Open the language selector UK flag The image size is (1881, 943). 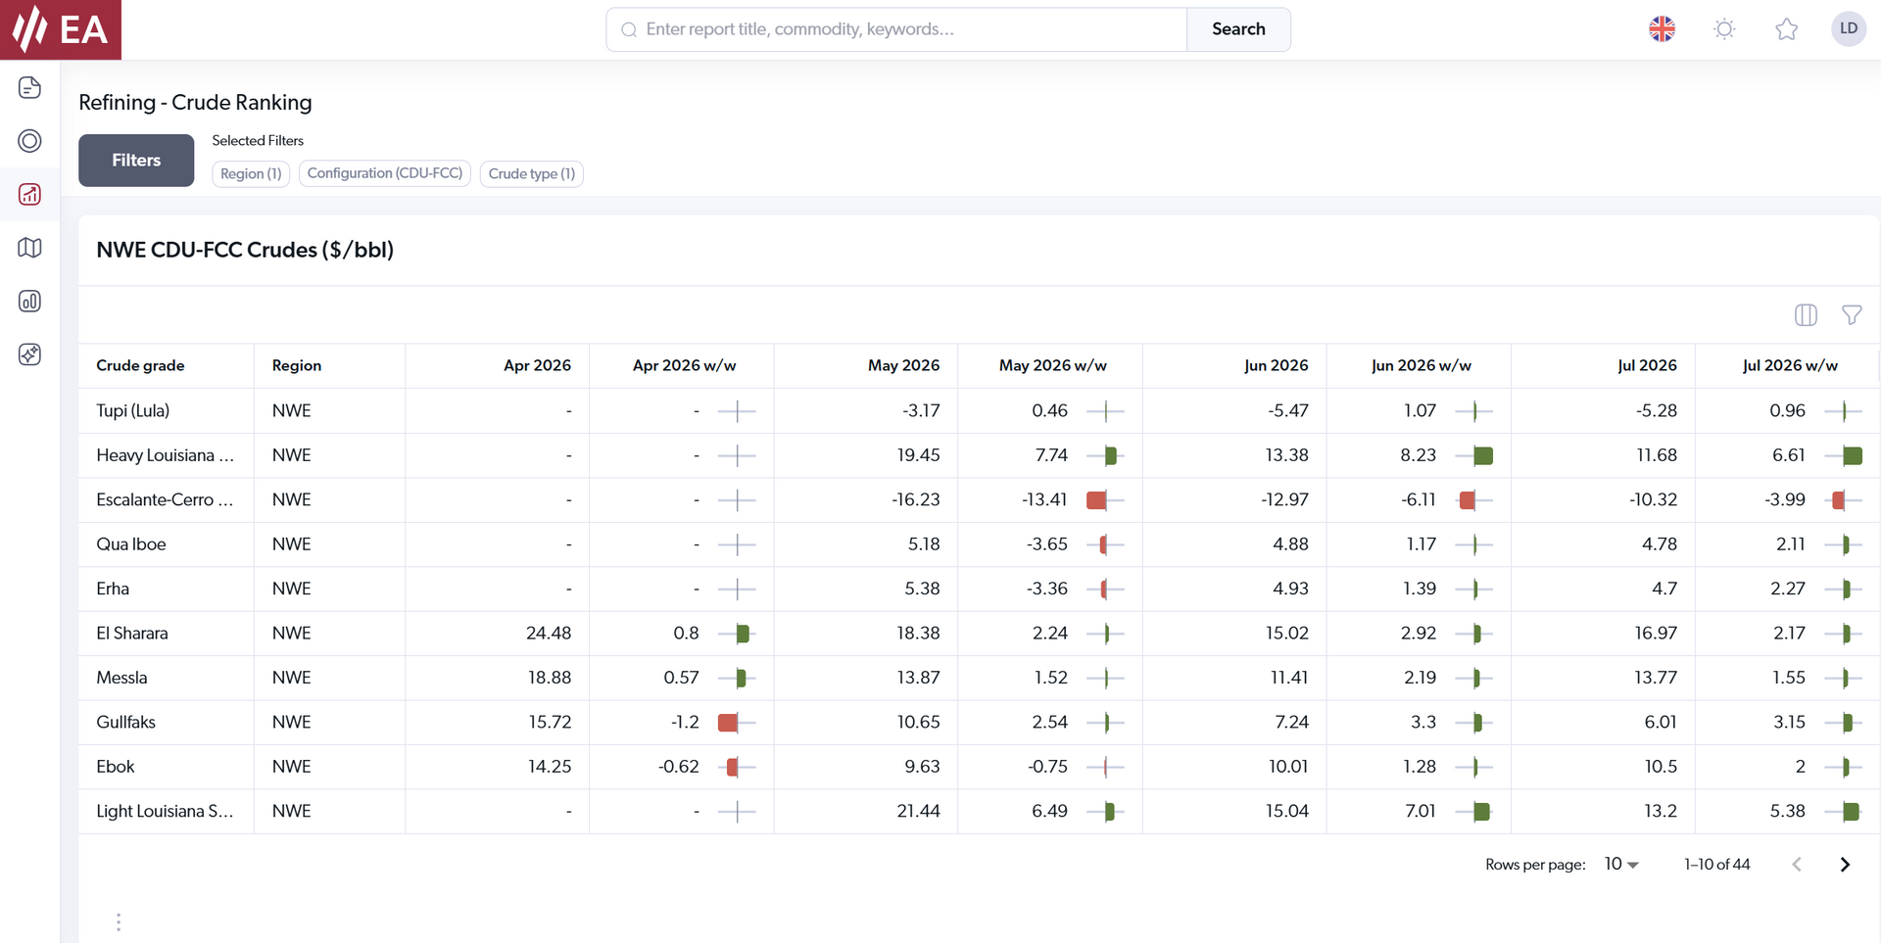click(1662, 29)
